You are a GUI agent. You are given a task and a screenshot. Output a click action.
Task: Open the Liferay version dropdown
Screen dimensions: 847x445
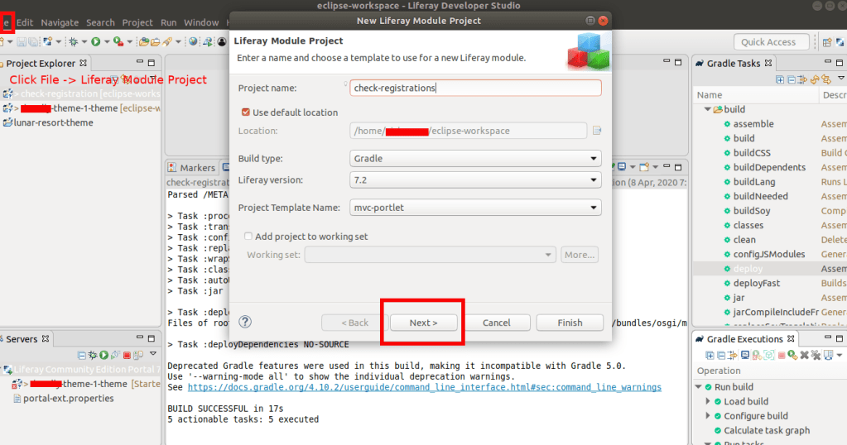point(475,179)
